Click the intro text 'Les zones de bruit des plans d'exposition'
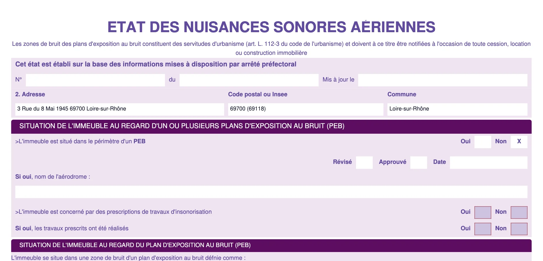The width and height of the screenshot is (543, 261). (x=271, y=48)
